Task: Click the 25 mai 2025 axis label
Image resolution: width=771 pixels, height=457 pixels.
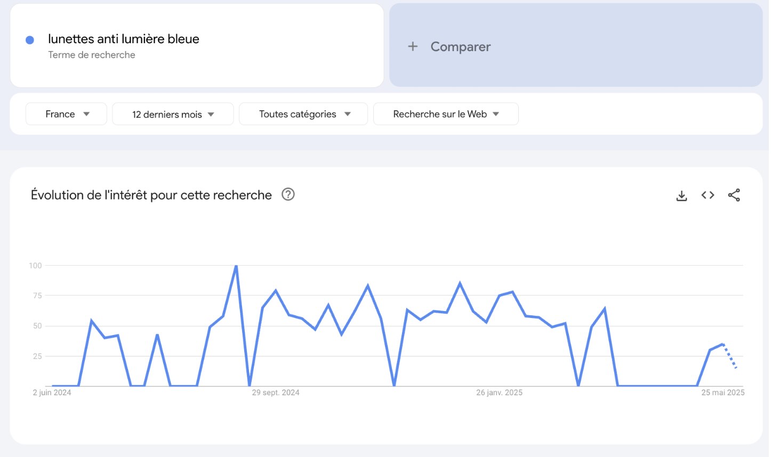Action: [x=722, y=393]
